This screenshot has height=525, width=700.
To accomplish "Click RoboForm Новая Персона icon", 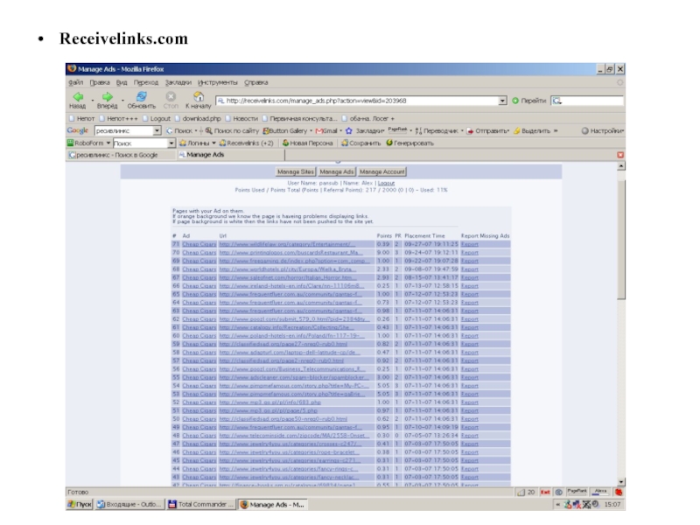I will point(286,143).
